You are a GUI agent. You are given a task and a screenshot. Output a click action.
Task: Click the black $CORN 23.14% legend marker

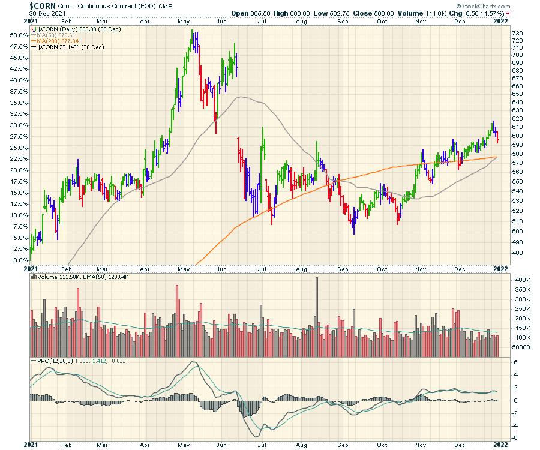[x=33, y=46]
